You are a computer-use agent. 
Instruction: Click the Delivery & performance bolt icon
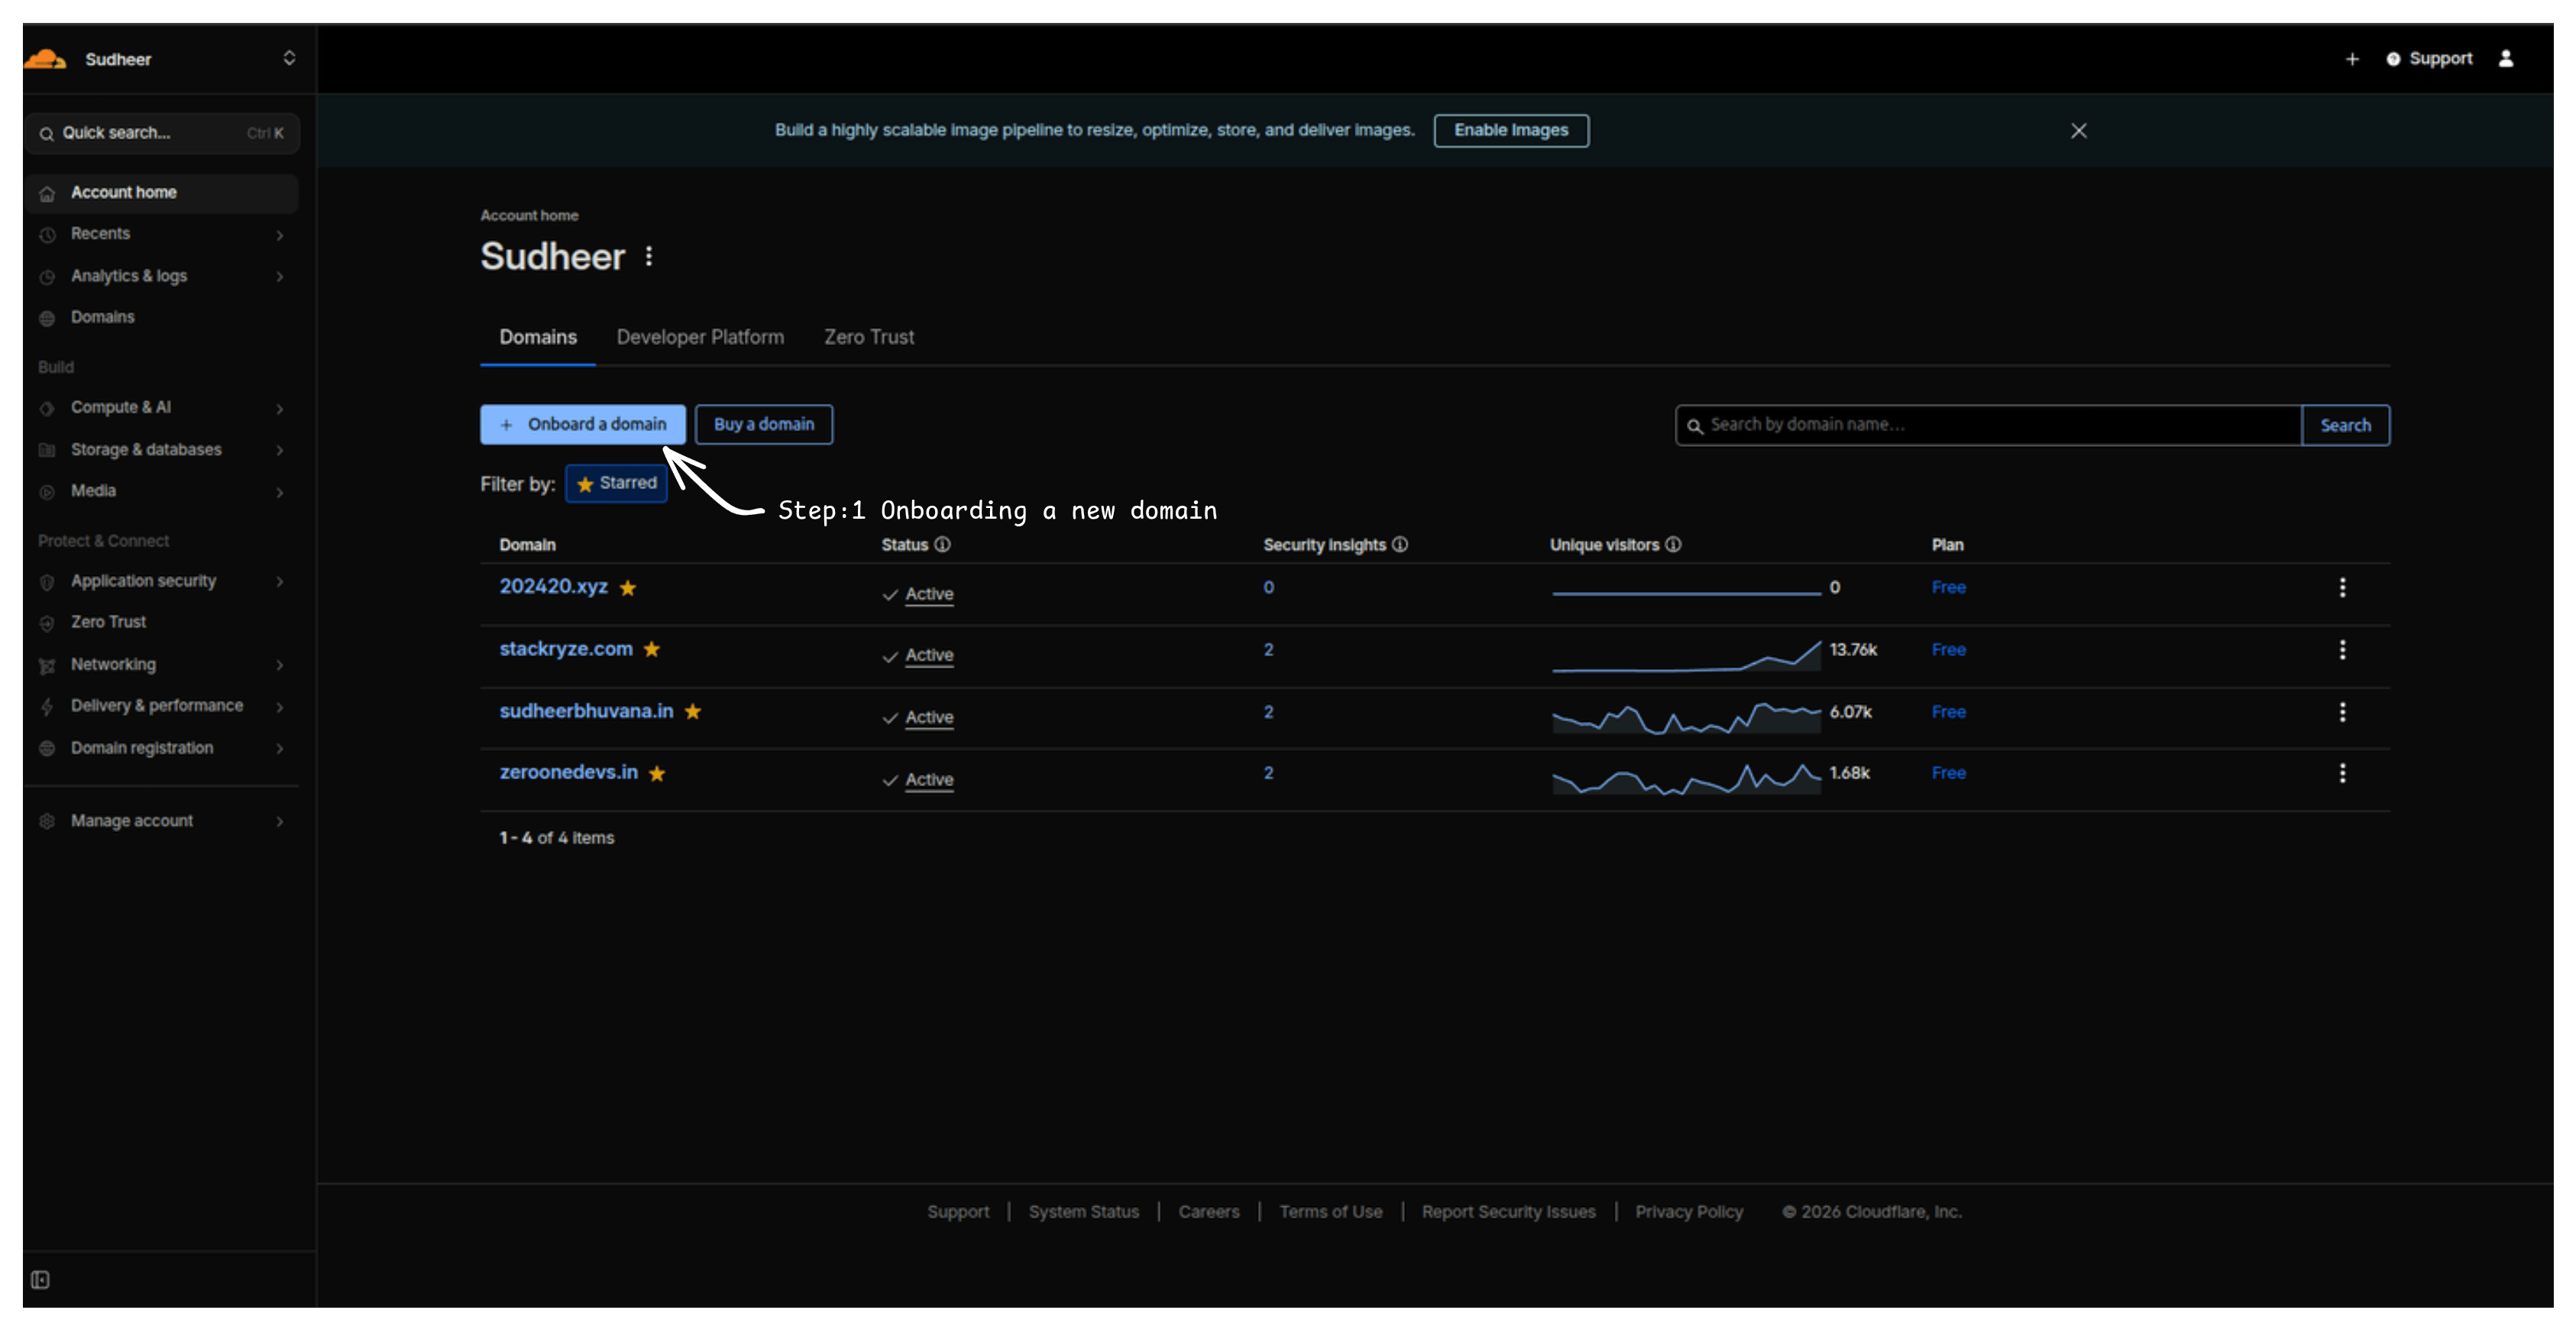tap(47, 708)
